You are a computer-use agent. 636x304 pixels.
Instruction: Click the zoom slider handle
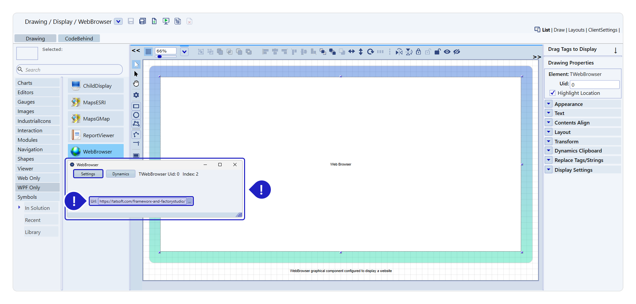click(x=160, y=57)
